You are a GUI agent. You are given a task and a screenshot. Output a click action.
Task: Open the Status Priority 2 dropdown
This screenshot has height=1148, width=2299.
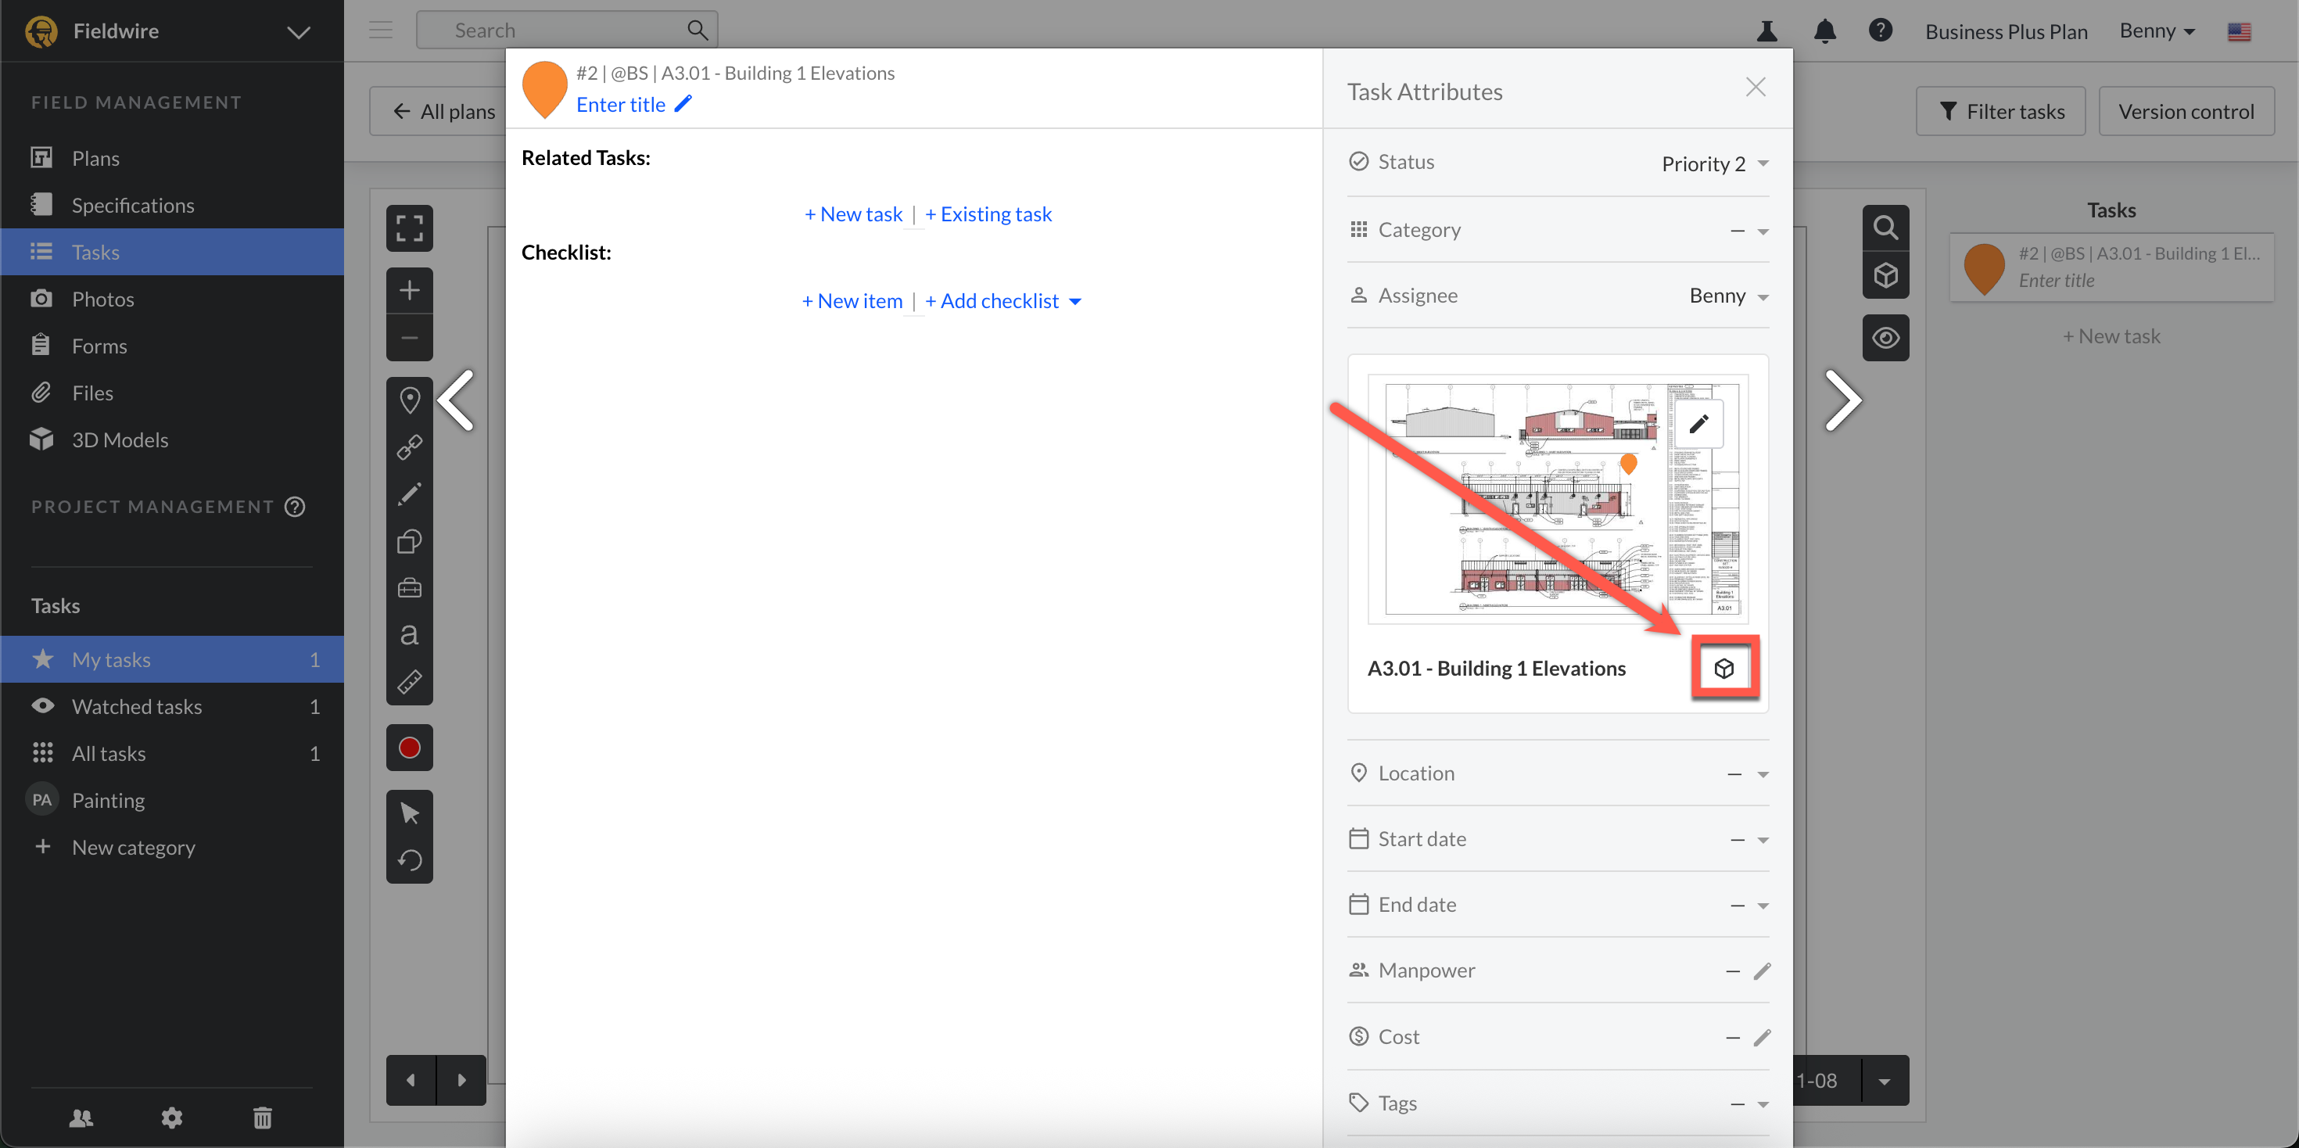(x=1713, y=163)
